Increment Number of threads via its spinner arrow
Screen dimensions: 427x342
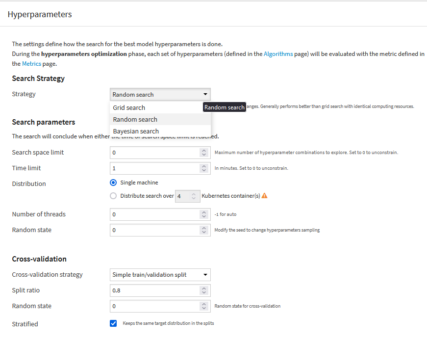pyautogui.click(x=204, y=212)
